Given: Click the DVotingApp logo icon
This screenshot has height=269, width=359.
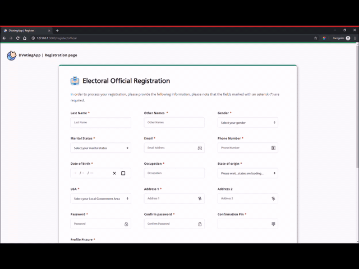Looking at the screenshot, I should pos(11,55).
